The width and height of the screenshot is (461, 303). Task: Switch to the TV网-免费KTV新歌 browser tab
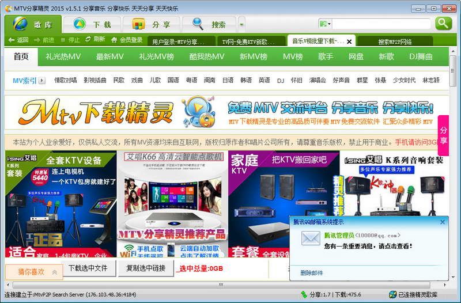pos(251,41)
